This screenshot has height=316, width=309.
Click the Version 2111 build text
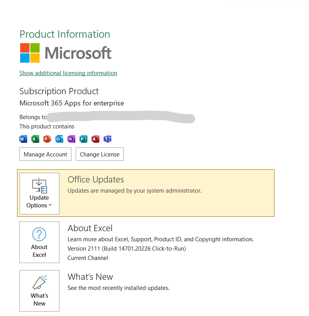point(127,249)
